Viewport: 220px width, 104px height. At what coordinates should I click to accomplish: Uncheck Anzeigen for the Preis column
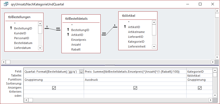click(x=135, y=88)
